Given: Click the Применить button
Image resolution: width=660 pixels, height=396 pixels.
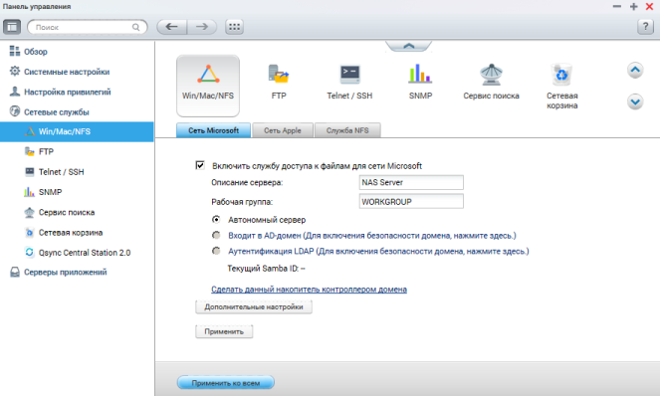Looking at the screenshot, I should (x=224, y=331).
